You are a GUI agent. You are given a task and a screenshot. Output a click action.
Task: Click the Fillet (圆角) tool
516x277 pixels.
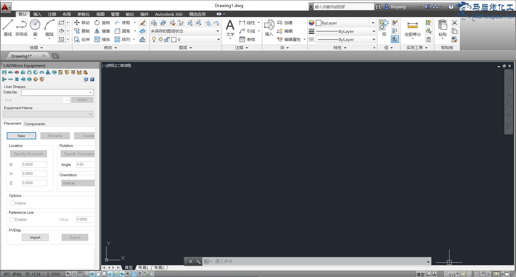[x=122, y=31]
